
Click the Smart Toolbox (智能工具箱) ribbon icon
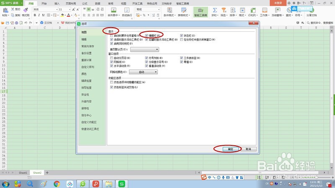coord(201,12)
